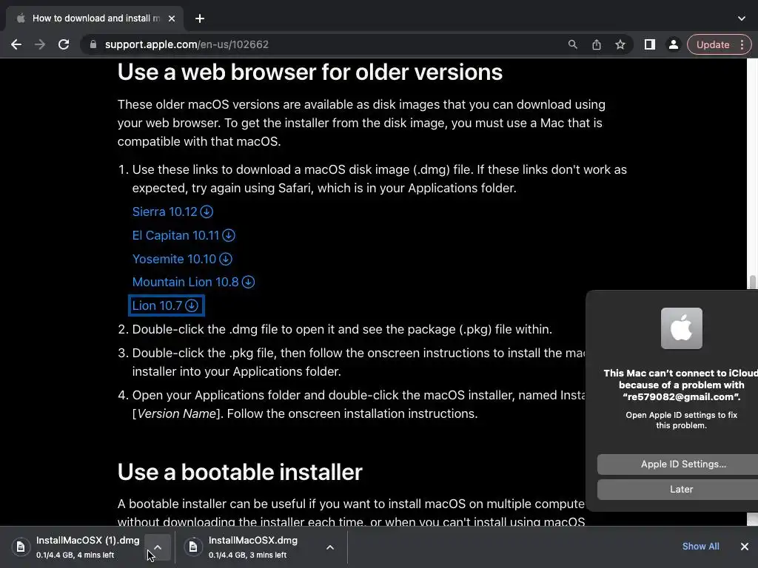
Task: Download El Capitan 10.11 disk image
Action: tap(184, 235)
